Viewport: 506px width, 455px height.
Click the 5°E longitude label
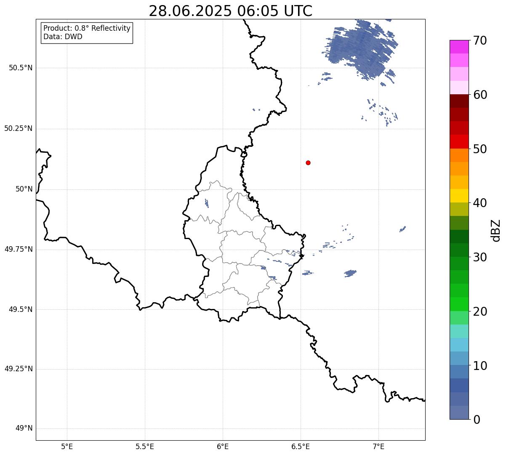point(67,446)
